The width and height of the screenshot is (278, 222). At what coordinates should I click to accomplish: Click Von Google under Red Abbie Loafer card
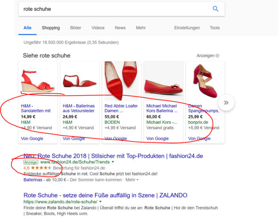pos(115,139)
